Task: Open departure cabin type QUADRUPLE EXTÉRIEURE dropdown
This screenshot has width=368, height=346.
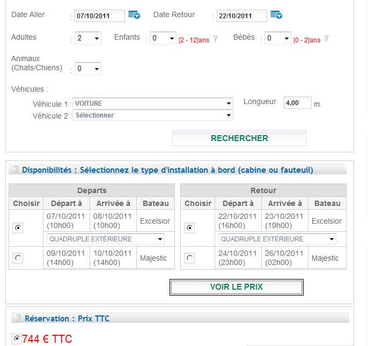Action: [x=106, y=239]
